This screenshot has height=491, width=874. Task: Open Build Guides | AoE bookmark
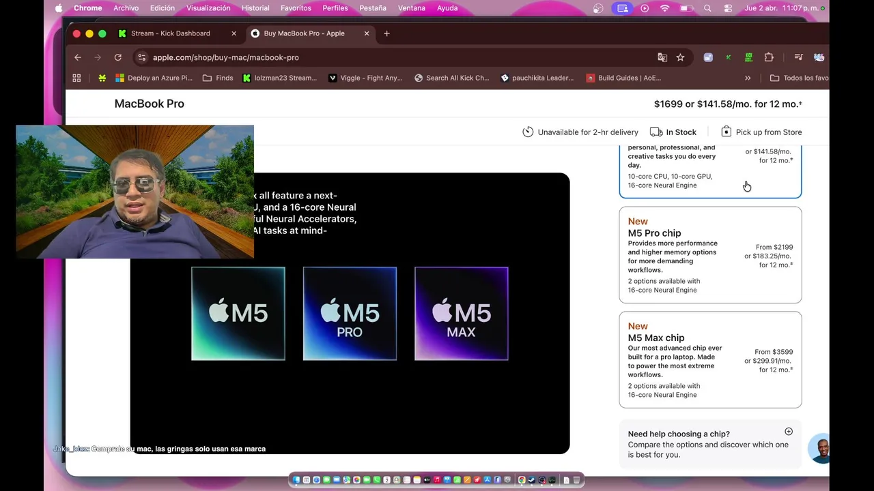point(624,78)
